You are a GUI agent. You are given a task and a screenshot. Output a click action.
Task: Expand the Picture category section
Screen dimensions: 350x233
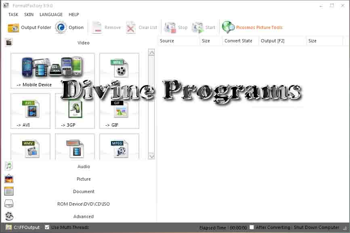84,179
